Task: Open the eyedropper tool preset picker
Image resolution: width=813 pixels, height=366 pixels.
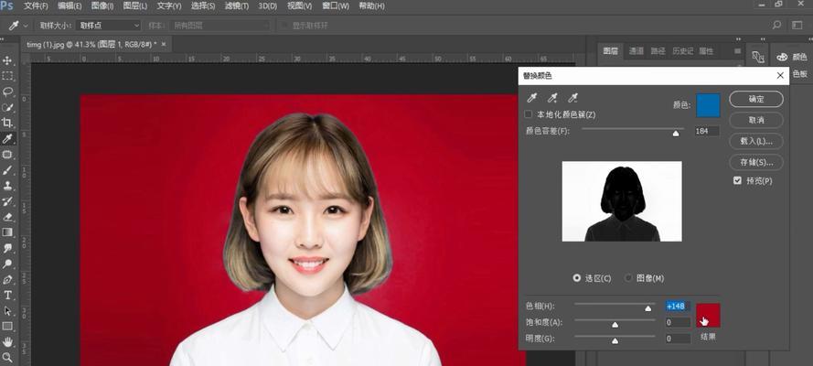Action: pyautogui.click(x=19, y=26)
